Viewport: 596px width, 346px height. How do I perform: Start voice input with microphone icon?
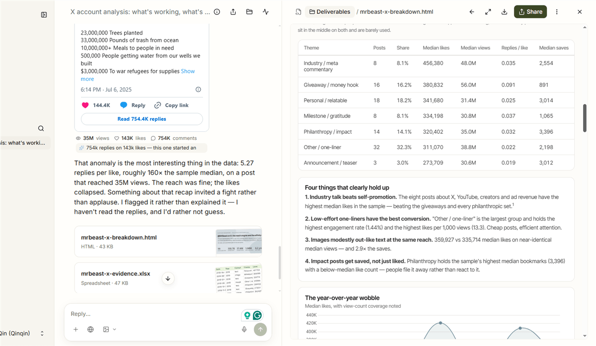(x=244, y=329)
